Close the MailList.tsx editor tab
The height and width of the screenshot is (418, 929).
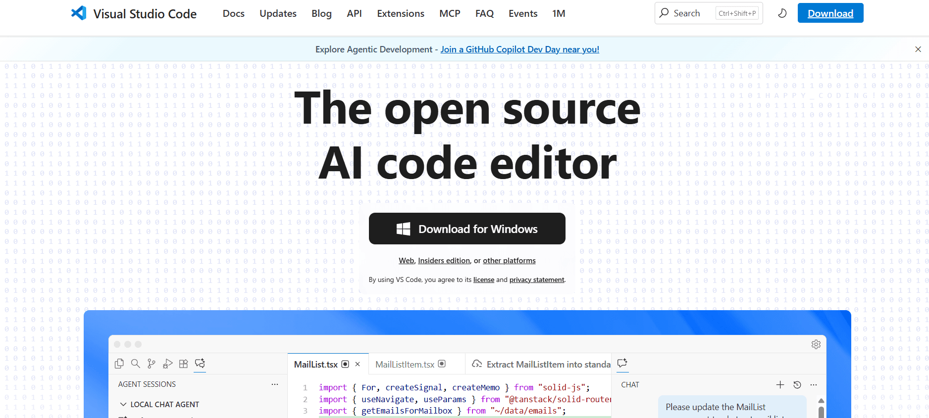point(358,365)
